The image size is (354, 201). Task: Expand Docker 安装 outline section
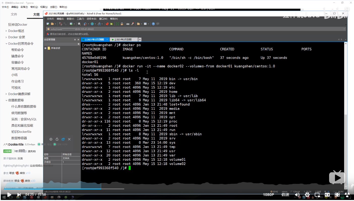(x=6, y=37)
